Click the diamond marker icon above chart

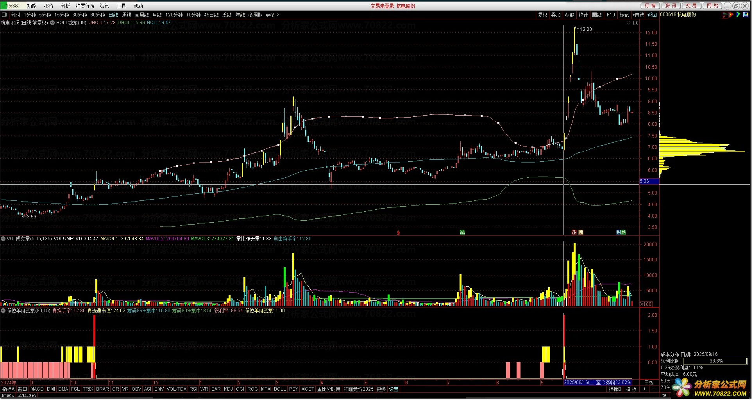tap(628, 23)
